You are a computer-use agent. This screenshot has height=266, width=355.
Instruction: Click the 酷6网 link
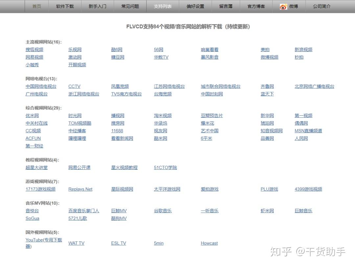[117, 50]
